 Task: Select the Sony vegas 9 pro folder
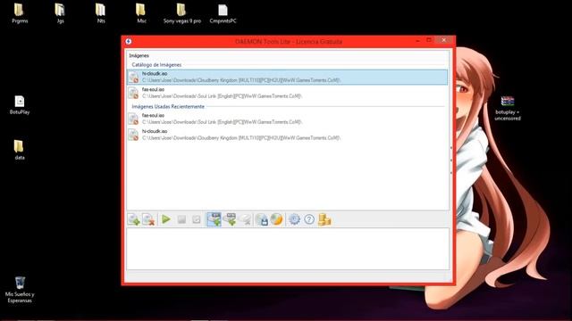[182, 13]
